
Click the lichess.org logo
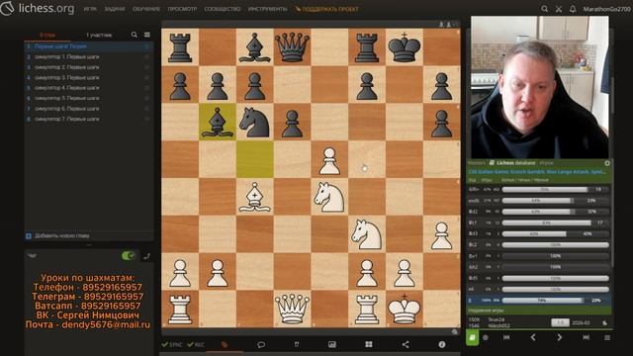coord(38,9)
